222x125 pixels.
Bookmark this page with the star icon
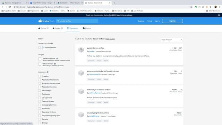click(x=191, y=7)
